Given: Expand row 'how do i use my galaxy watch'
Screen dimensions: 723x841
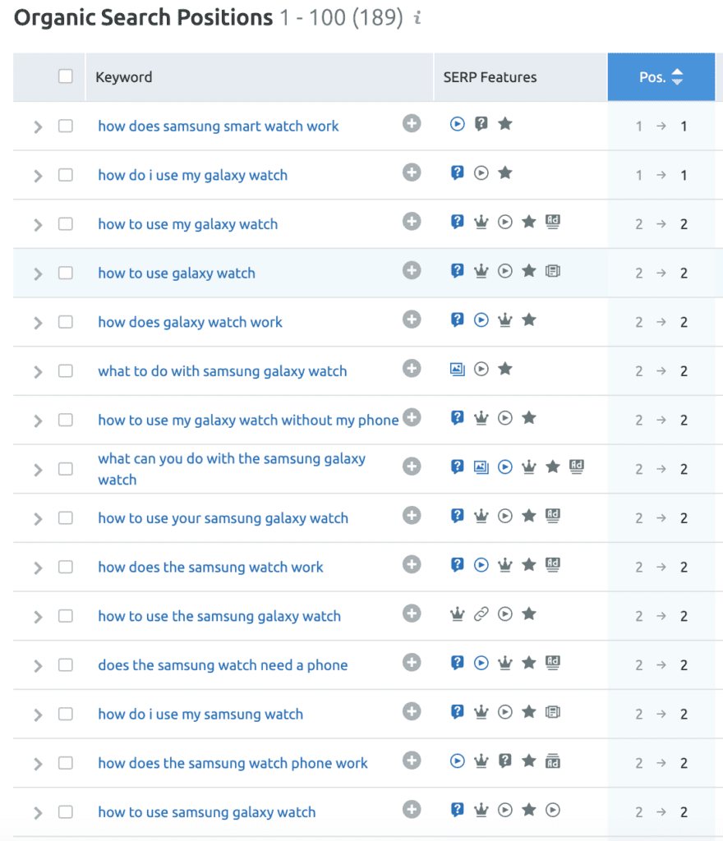Looking at the screenshot, I should click(x=38, y=176).
